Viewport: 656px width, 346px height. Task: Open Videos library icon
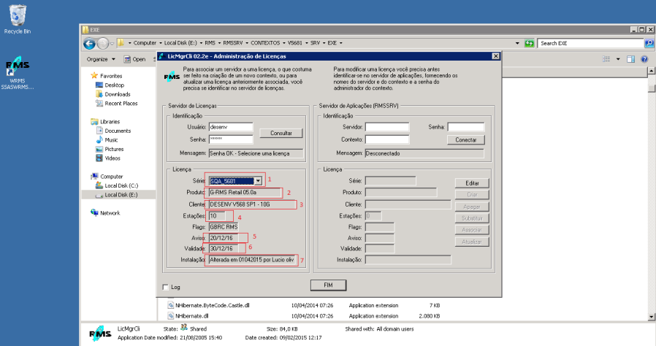[x=99, y=158]
